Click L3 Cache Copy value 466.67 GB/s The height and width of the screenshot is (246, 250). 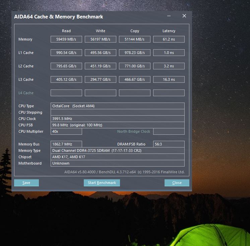point(135,79)
